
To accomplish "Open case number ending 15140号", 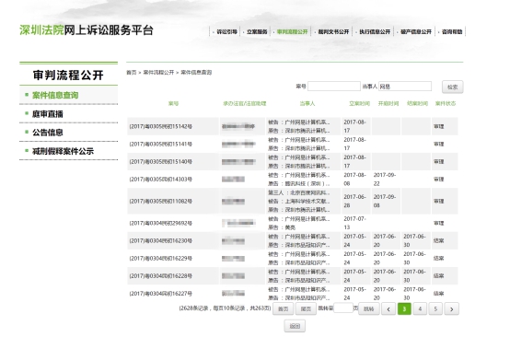I will [161, 161].
